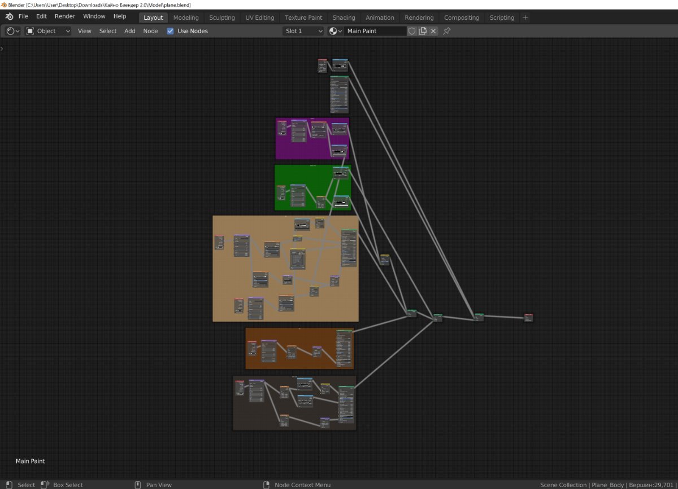Open the Add menu in node editor
Image resolution: width=678 pixels, height=489 pixels.
130,31
